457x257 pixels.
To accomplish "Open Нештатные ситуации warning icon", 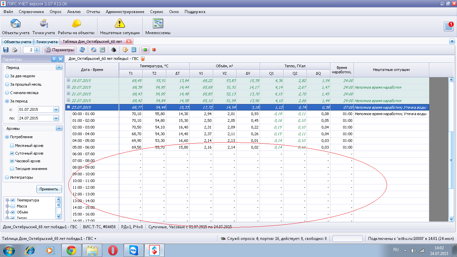I will click(120, 26).
